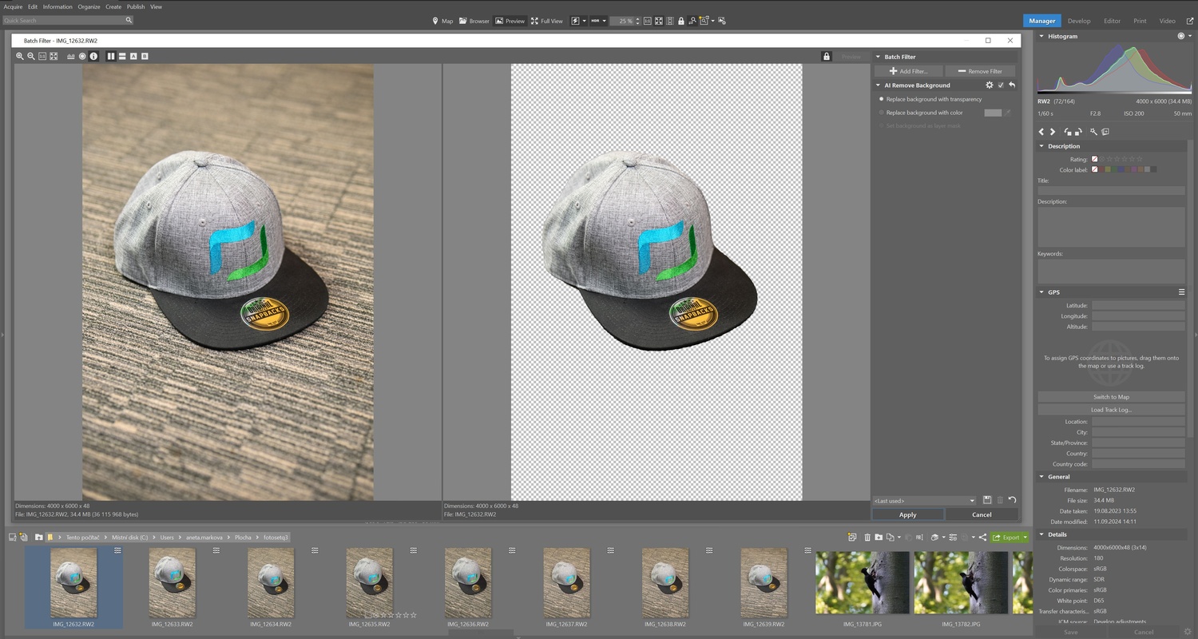Screen dimensions: 1198x639
Task: Select thumbnail IMG_12635.RW2
Action: point(369,583)
